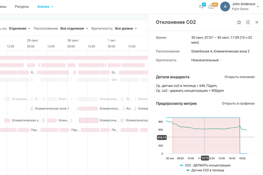
Task: Click the 416.14 value label on chart axis
Action: [162, 138]
